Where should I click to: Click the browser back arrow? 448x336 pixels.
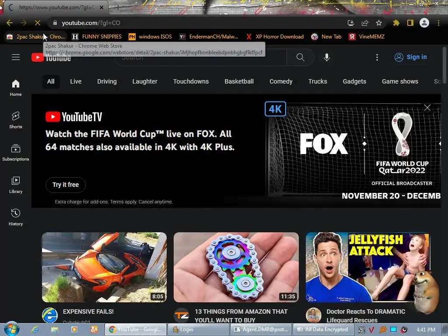10,23
